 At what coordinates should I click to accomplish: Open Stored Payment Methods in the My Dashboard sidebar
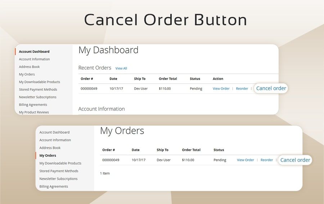(x=38, y=89)
